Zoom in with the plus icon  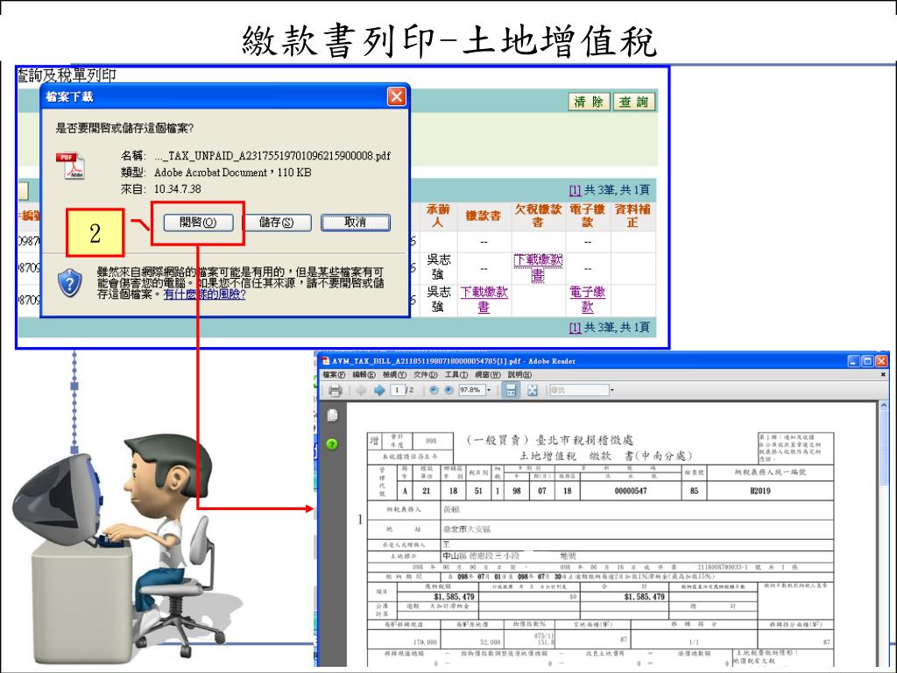pyautogui.click(x=448, y=390)
